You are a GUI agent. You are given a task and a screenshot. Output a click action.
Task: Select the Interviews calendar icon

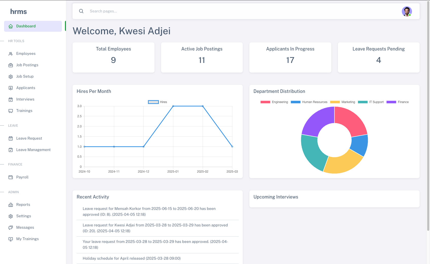pyautogui.click(x=11, y=100)
